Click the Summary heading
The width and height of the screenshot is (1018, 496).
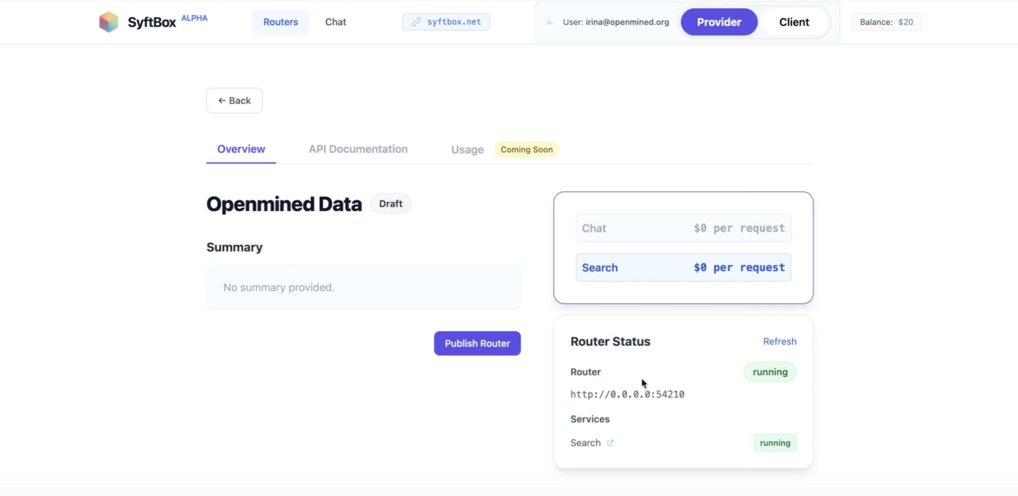[234, 247]
